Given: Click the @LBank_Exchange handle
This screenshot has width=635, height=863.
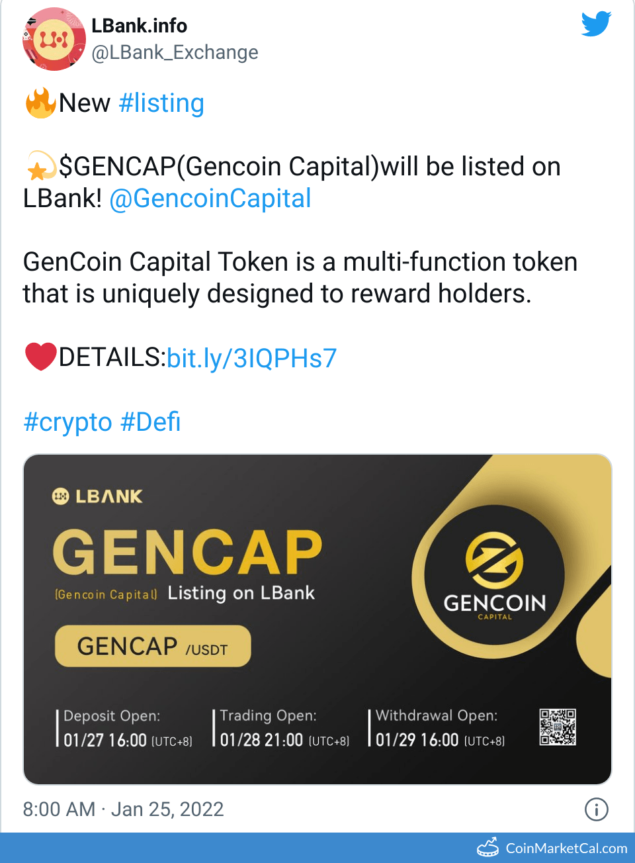Looking at the screenshot, I should click(175, 52).
